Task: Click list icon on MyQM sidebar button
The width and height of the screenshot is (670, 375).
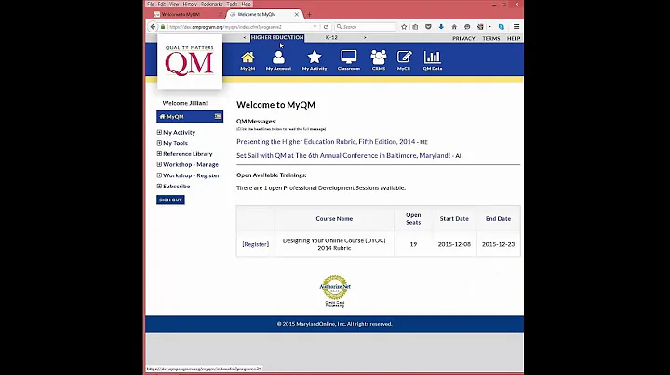Action: click(x=218, y=116)
